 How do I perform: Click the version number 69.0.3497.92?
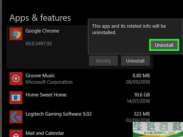[x=39, y=44]
